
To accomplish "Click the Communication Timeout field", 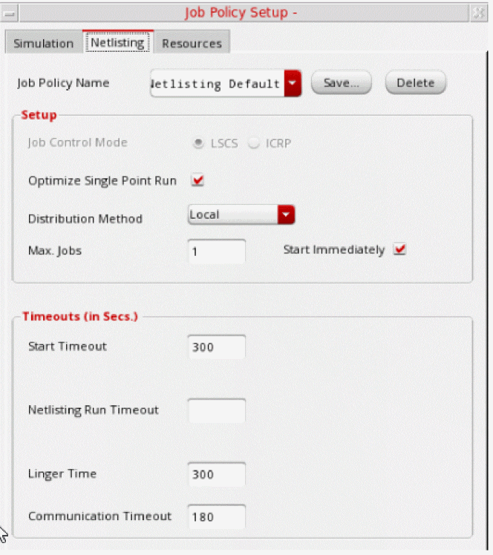I will (216, 516).
